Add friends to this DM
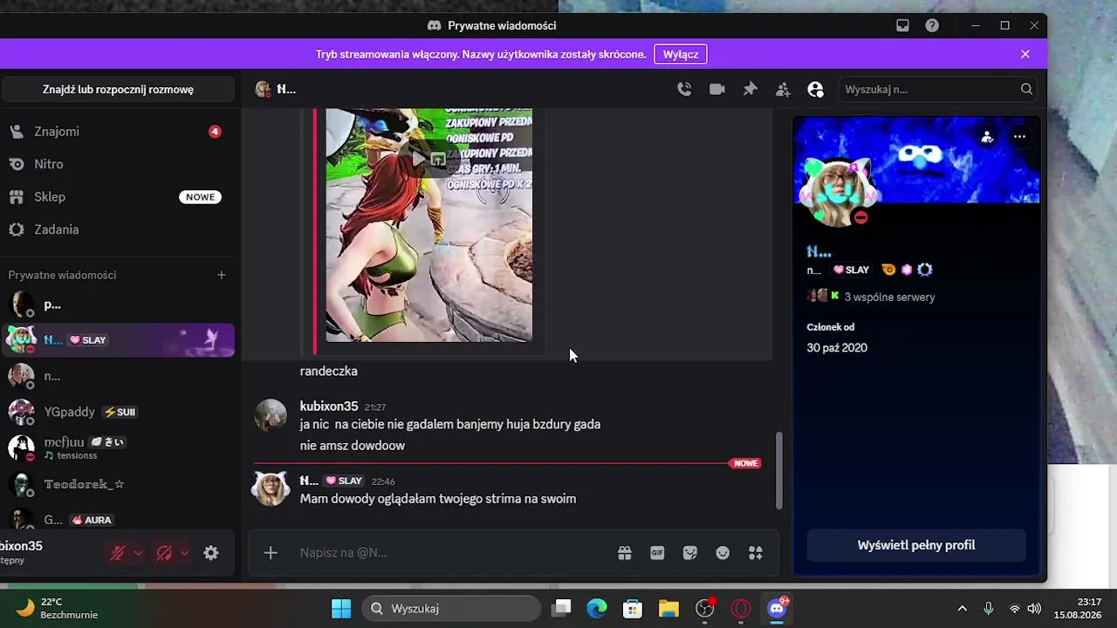The image size is (1117, 628). [783, 89]
